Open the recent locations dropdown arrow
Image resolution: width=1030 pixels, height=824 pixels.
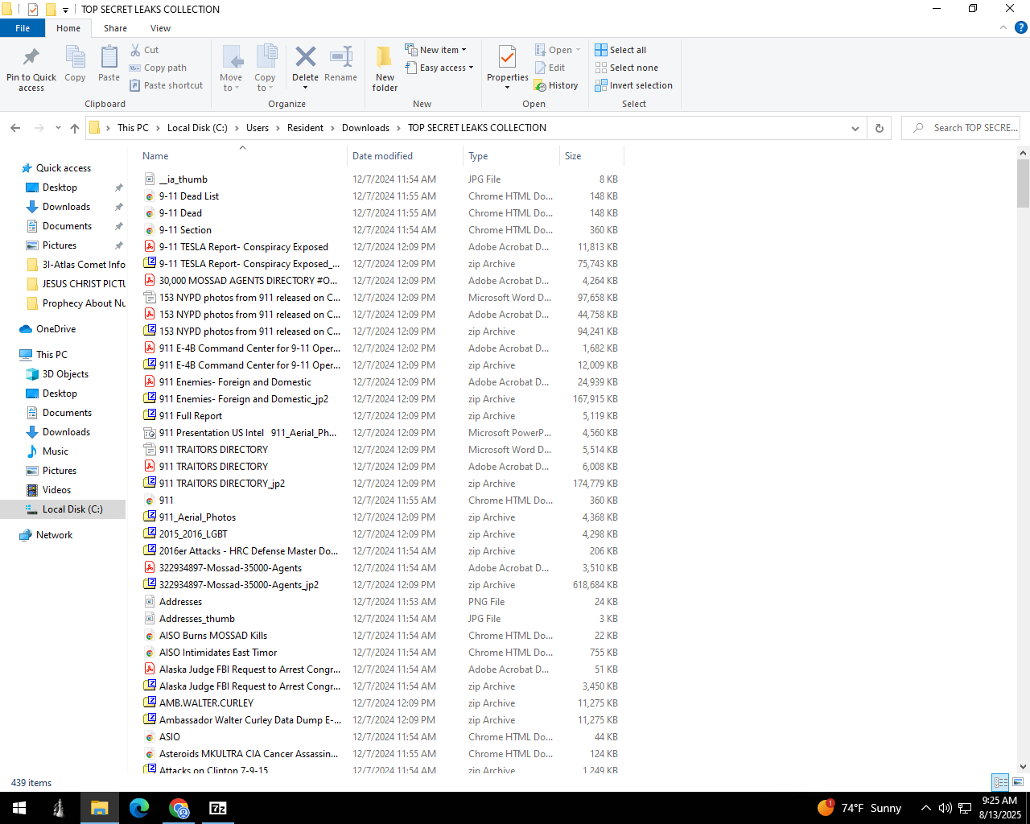pos(58,128)
